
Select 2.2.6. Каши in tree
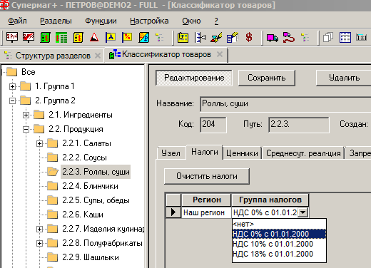click(x=83, y=215)
